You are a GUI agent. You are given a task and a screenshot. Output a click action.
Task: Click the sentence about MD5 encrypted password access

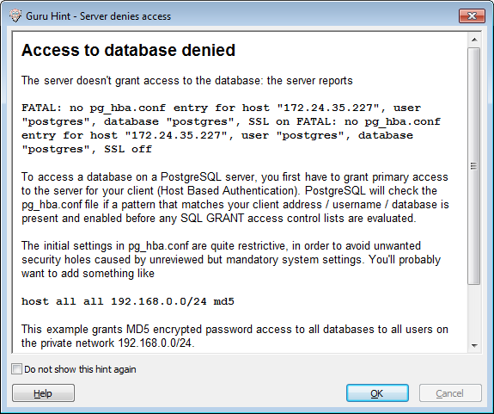pos(235,336)
